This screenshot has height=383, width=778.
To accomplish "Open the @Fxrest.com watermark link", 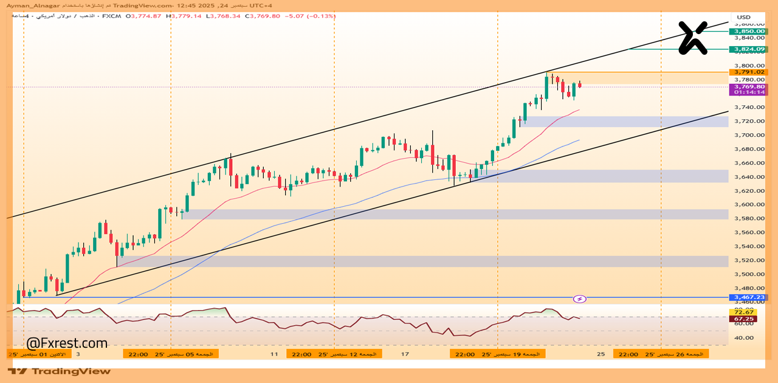I will point(67,343).
